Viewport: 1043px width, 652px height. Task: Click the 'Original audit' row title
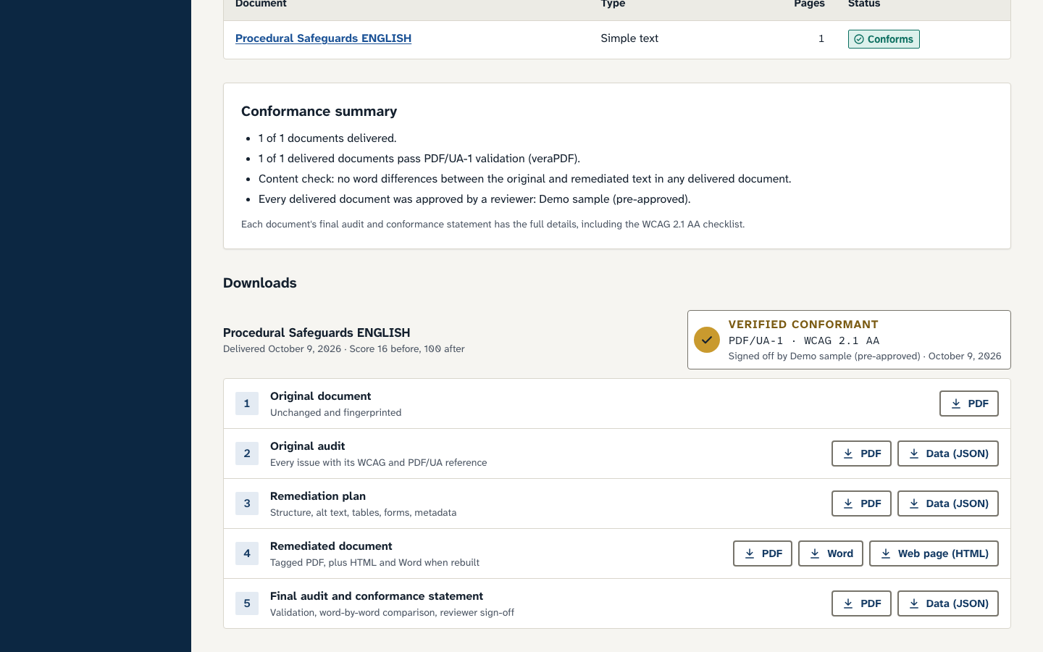[307, 446]
